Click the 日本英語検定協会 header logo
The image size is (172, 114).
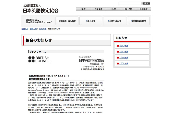point(41,9)
